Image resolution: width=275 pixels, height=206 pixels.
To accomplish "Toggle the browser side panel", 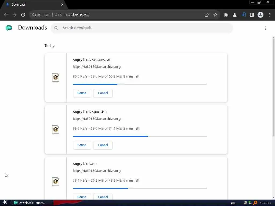I will point(252,15).
